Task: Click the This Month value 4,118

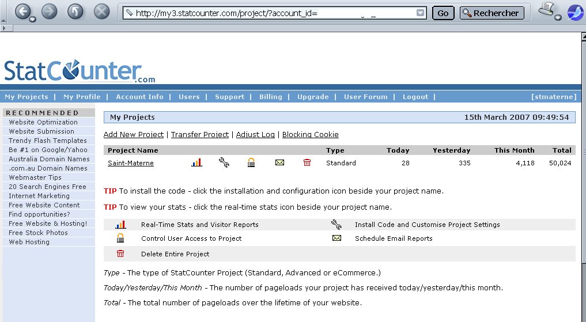Action: point(525,163)
